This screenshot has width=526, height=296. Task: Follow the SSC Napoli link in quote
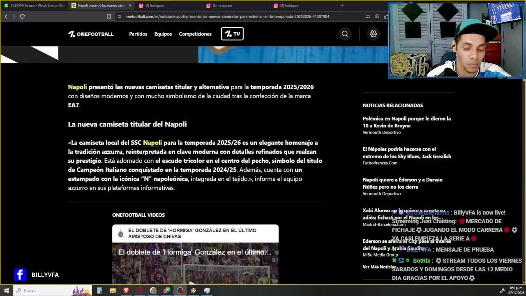[x=152, y=143]
